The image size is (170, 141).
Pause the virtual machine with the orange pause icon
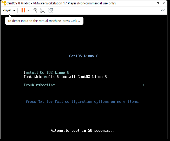pyautogui.click(x=23, y=10)
